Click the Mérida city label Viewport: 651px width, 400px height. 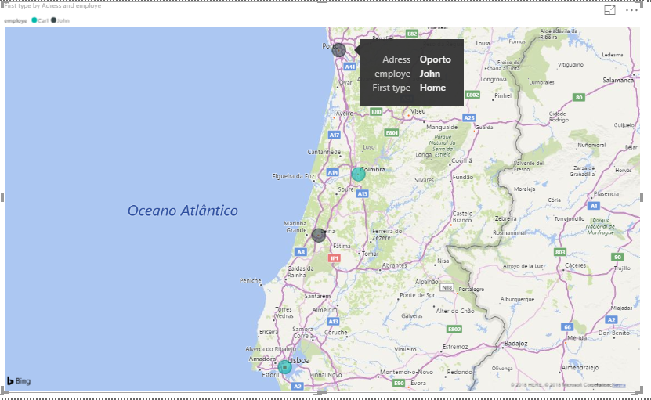click(577, 337)
